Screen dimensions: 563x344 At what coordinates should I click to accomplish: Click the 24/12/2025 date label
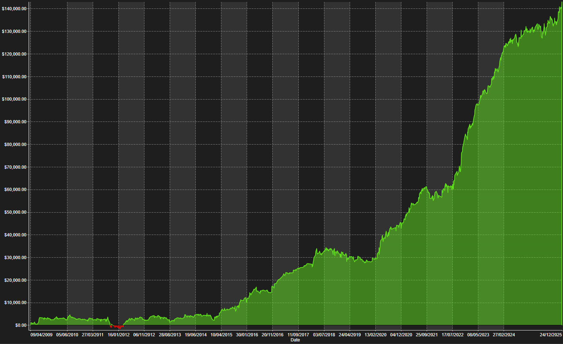(551, 335)
